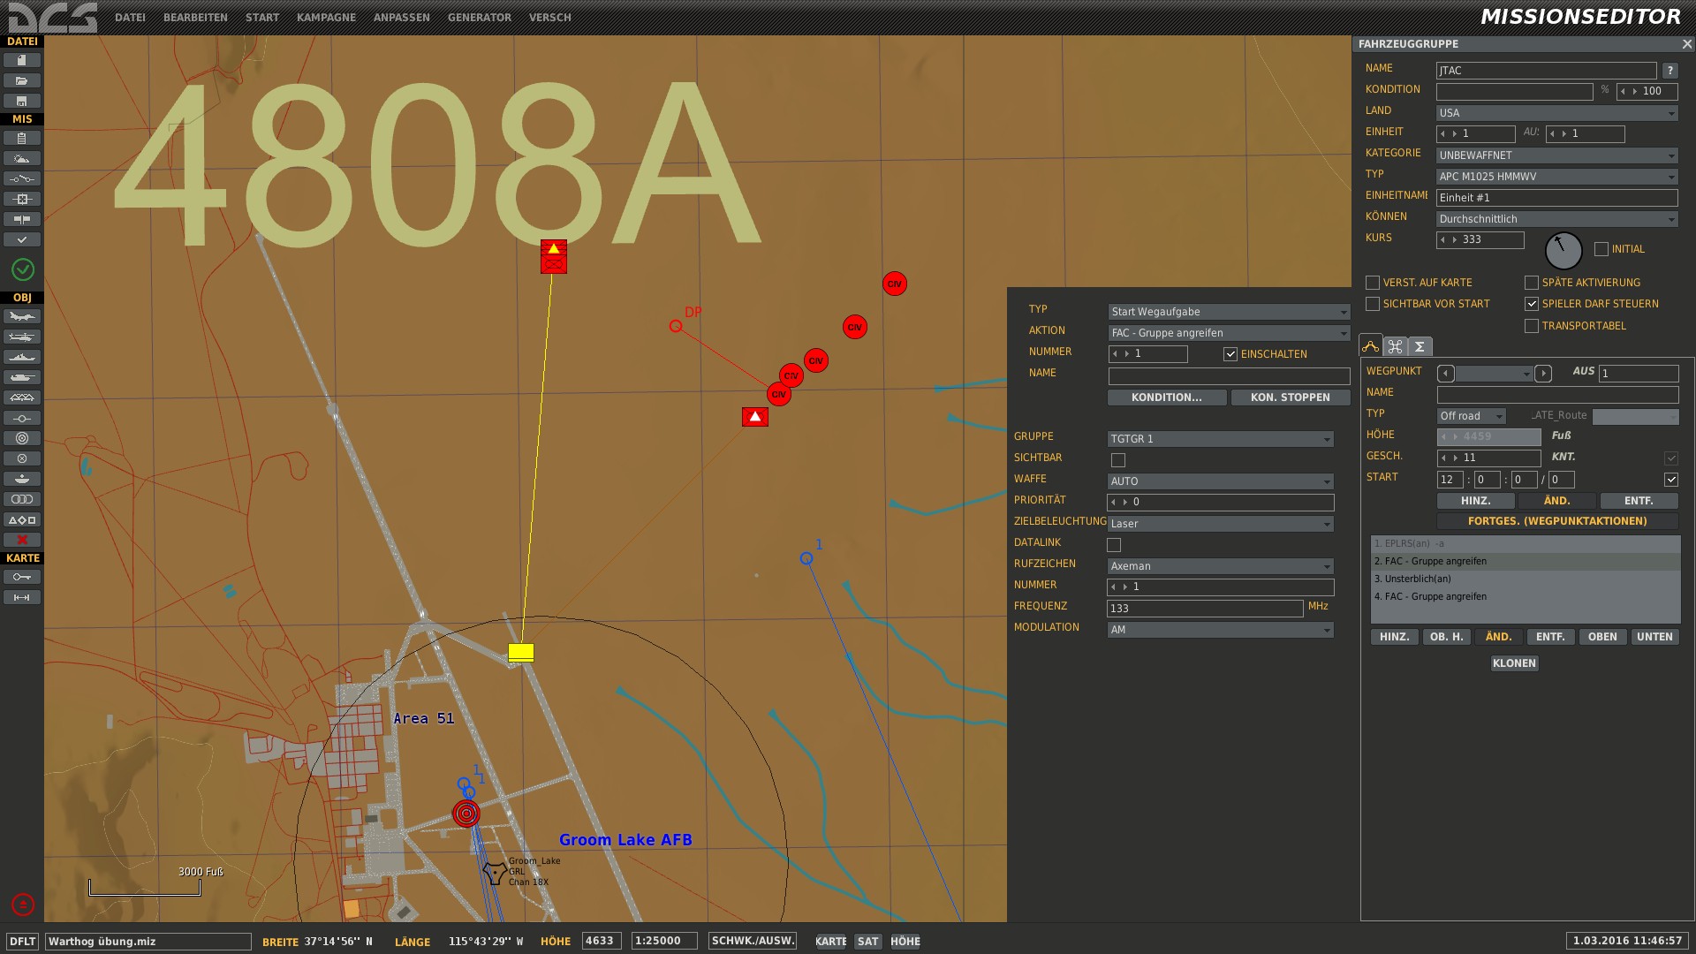Click the FREQUENZ input field
The image size is (1696, 954).
1204,608
